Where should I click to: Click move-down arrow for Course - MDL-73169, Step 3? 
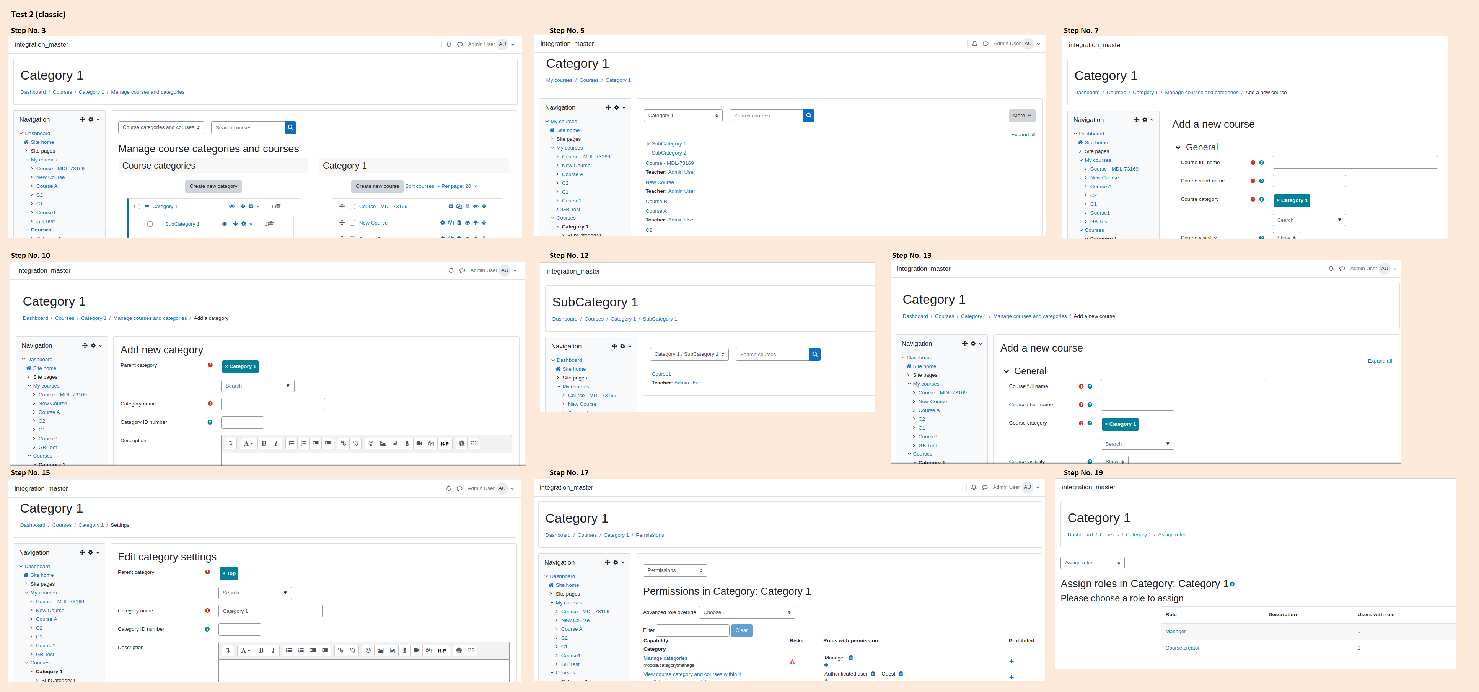pos(484,206)
